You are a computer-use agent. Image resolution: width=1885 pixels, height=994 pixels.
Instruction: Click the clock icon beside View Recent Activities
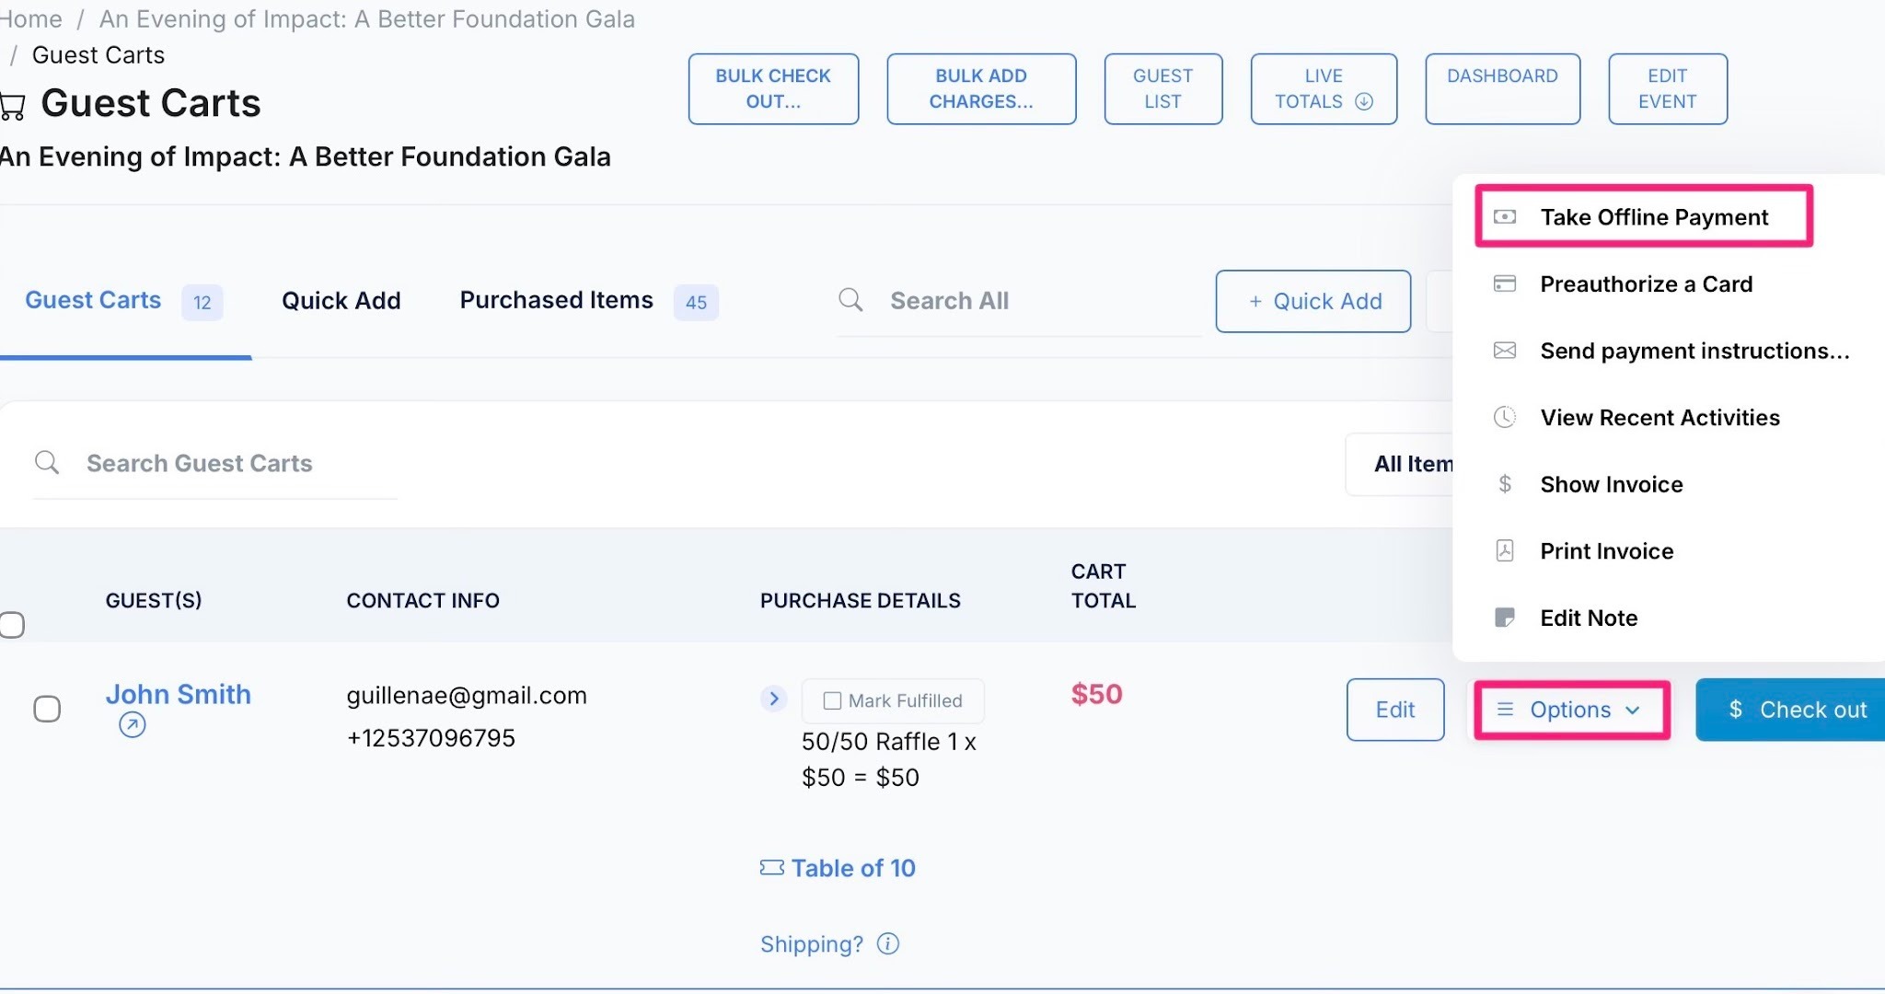tap(1505, 417)
